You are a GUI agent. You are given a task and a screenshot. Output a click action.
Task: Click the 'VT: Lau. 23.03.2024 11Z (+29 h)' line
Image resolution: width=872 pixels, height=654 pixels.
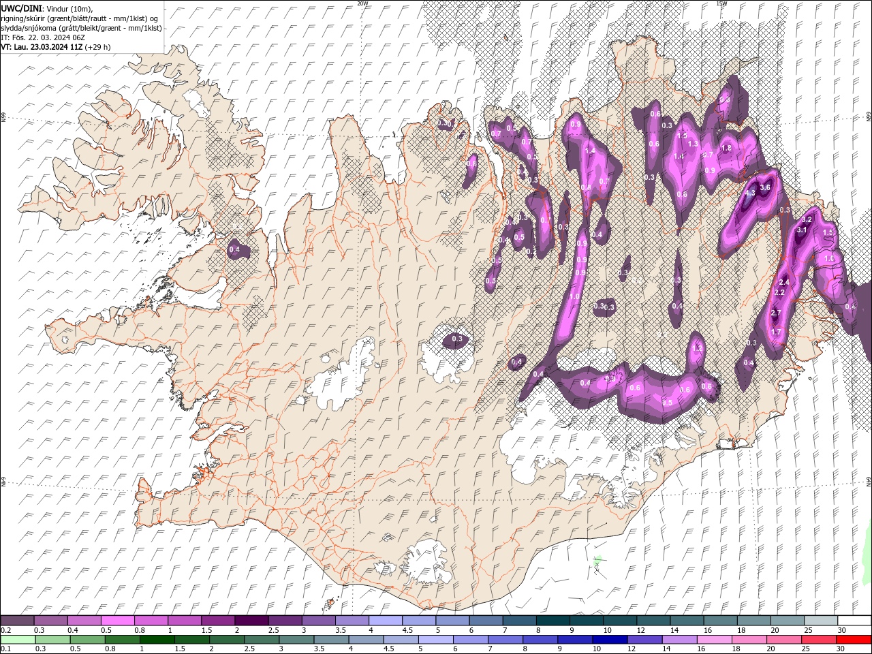(55, 47)
